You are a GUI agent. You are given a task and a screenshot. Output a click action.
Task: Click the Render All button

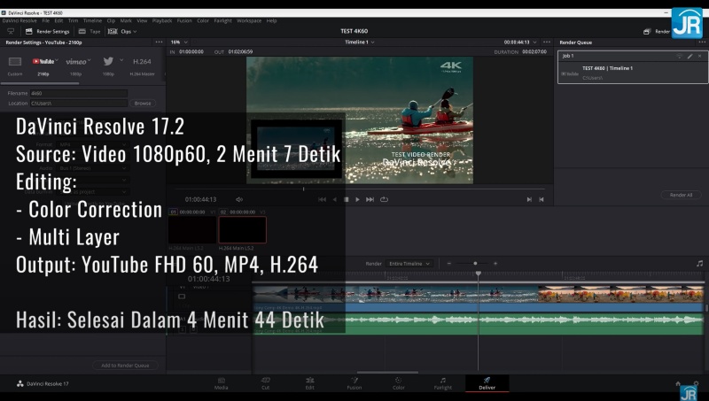(x=681, y=195)
